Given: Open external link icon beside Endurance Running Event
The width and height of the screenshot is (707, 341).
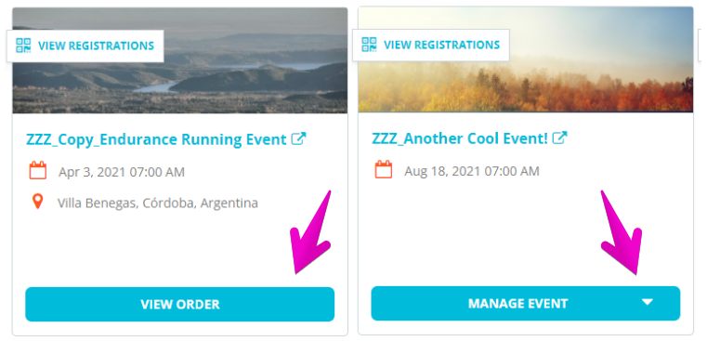Looking at the screenshot, I should pos(298,138).
